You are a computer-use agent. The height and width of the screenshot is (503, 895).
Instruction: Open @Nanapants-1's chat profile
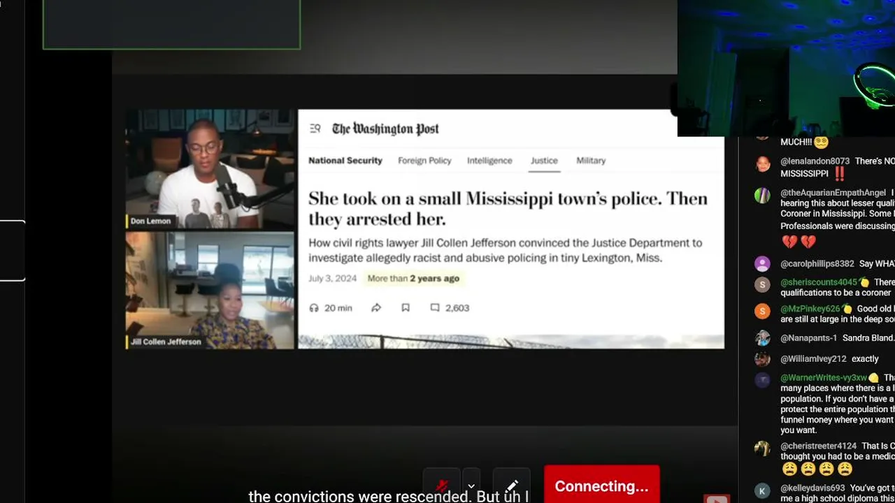808,338
